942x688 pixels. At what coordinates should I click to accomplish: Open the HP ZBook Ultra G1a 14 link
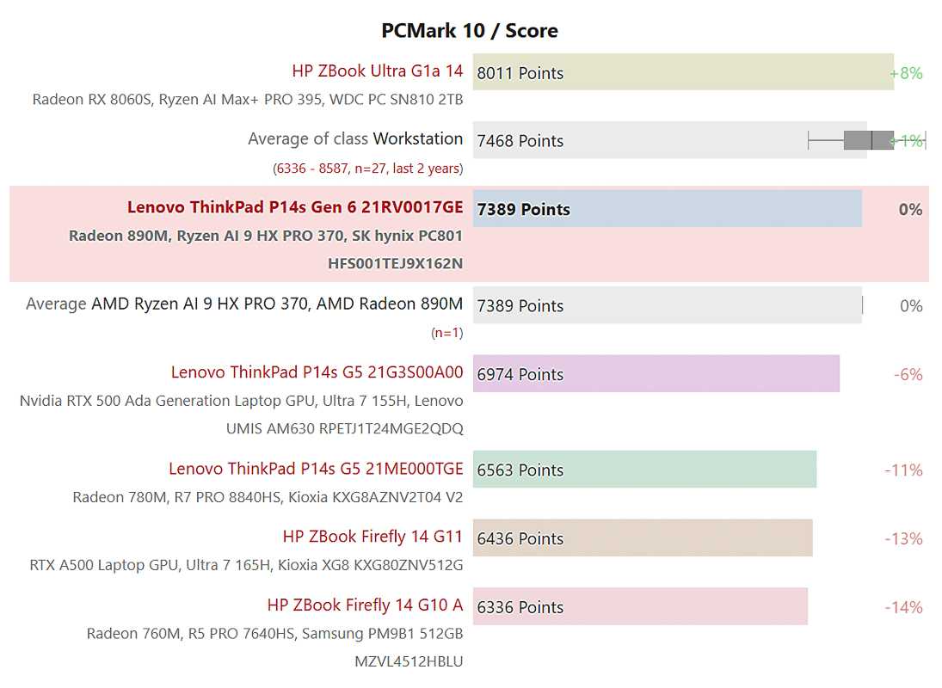tap(378, 71)
